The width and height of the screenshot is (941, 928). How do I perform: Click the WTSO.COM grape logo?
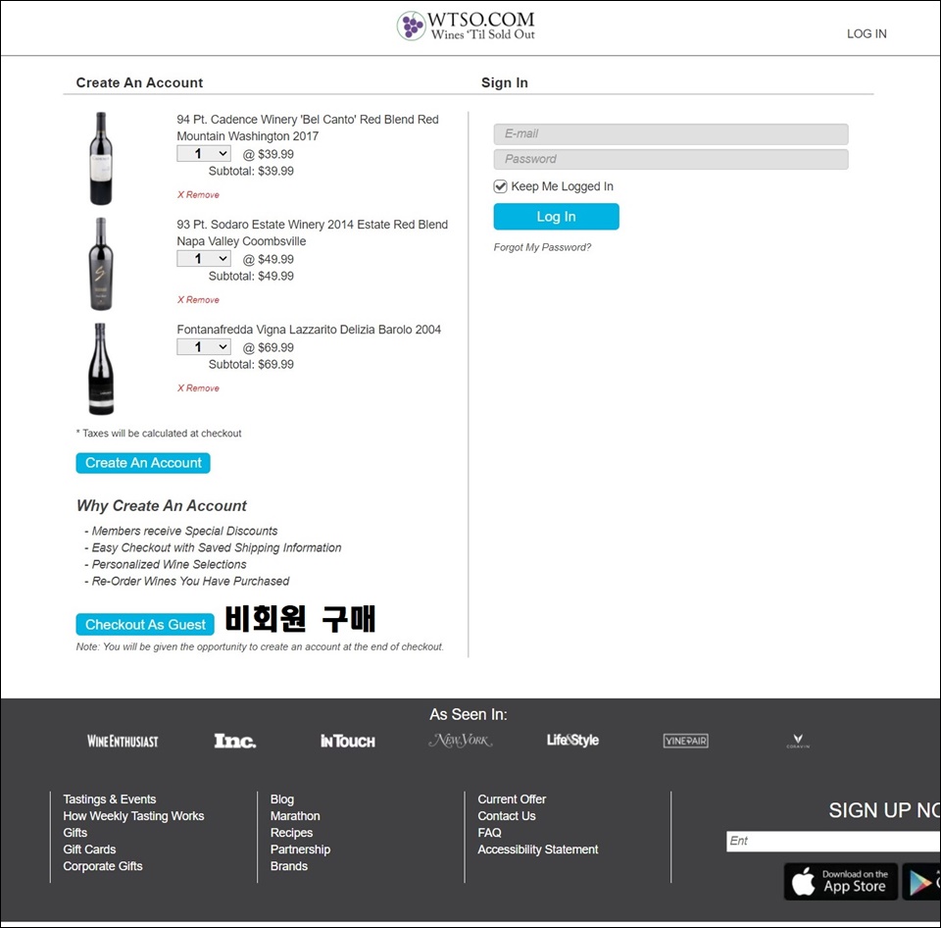pos(466,26)
